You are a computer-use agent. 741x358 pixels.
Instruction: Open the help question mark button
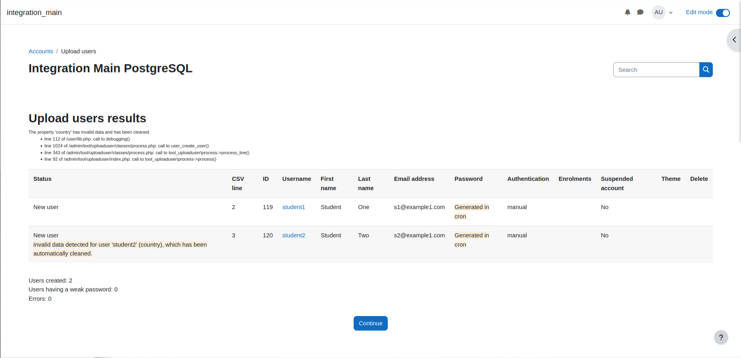(x=721, y=337)
